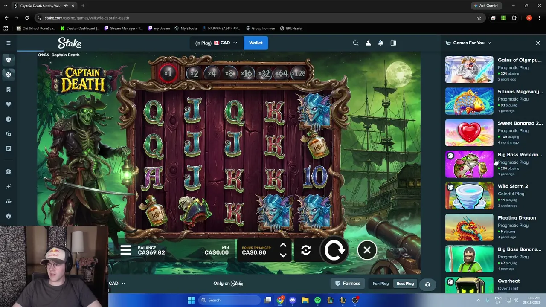Switch to Fun Play mode
Viewport: 546px width, 307px height.
point(380,284)
